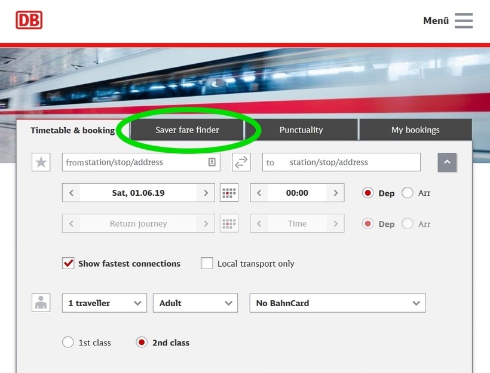The width and height of the screenshot is (490, 373).
Task: Click the traveller person icon
Action: tap(41, 303)
